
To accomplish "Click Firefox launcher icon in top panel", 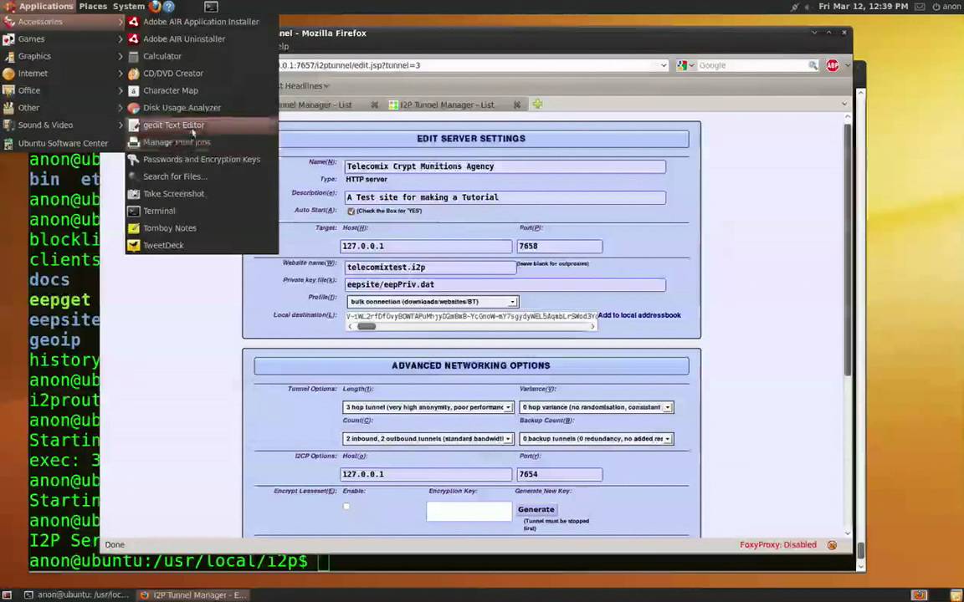I will pyautogui.click(x=155, y=6).
